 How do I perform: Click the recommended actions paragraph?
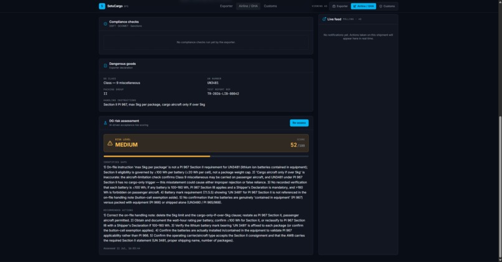pos(204,228)
